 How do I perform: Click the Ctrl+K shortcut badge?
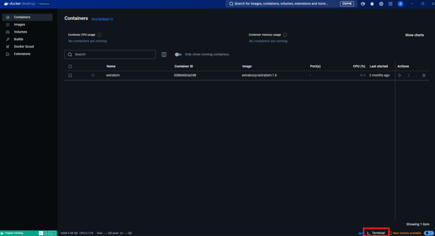pyautogui.click(x=347, y=4)
